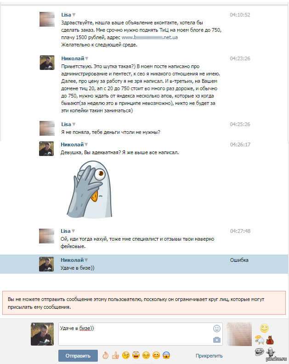Click the Отправить send button
The image size is (289, 364).
click(x=78, y=356)
